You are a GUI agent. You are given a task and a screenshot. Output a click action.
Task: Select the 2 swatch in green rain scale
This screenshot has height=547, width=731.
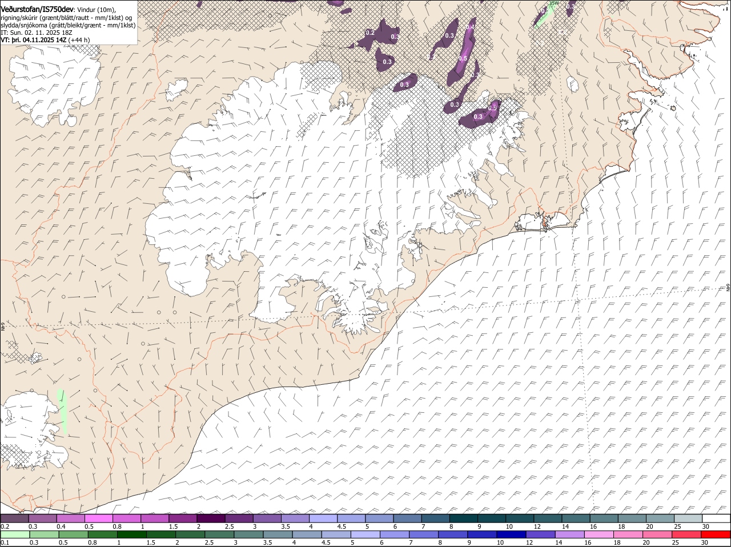(x=190, y=534)
